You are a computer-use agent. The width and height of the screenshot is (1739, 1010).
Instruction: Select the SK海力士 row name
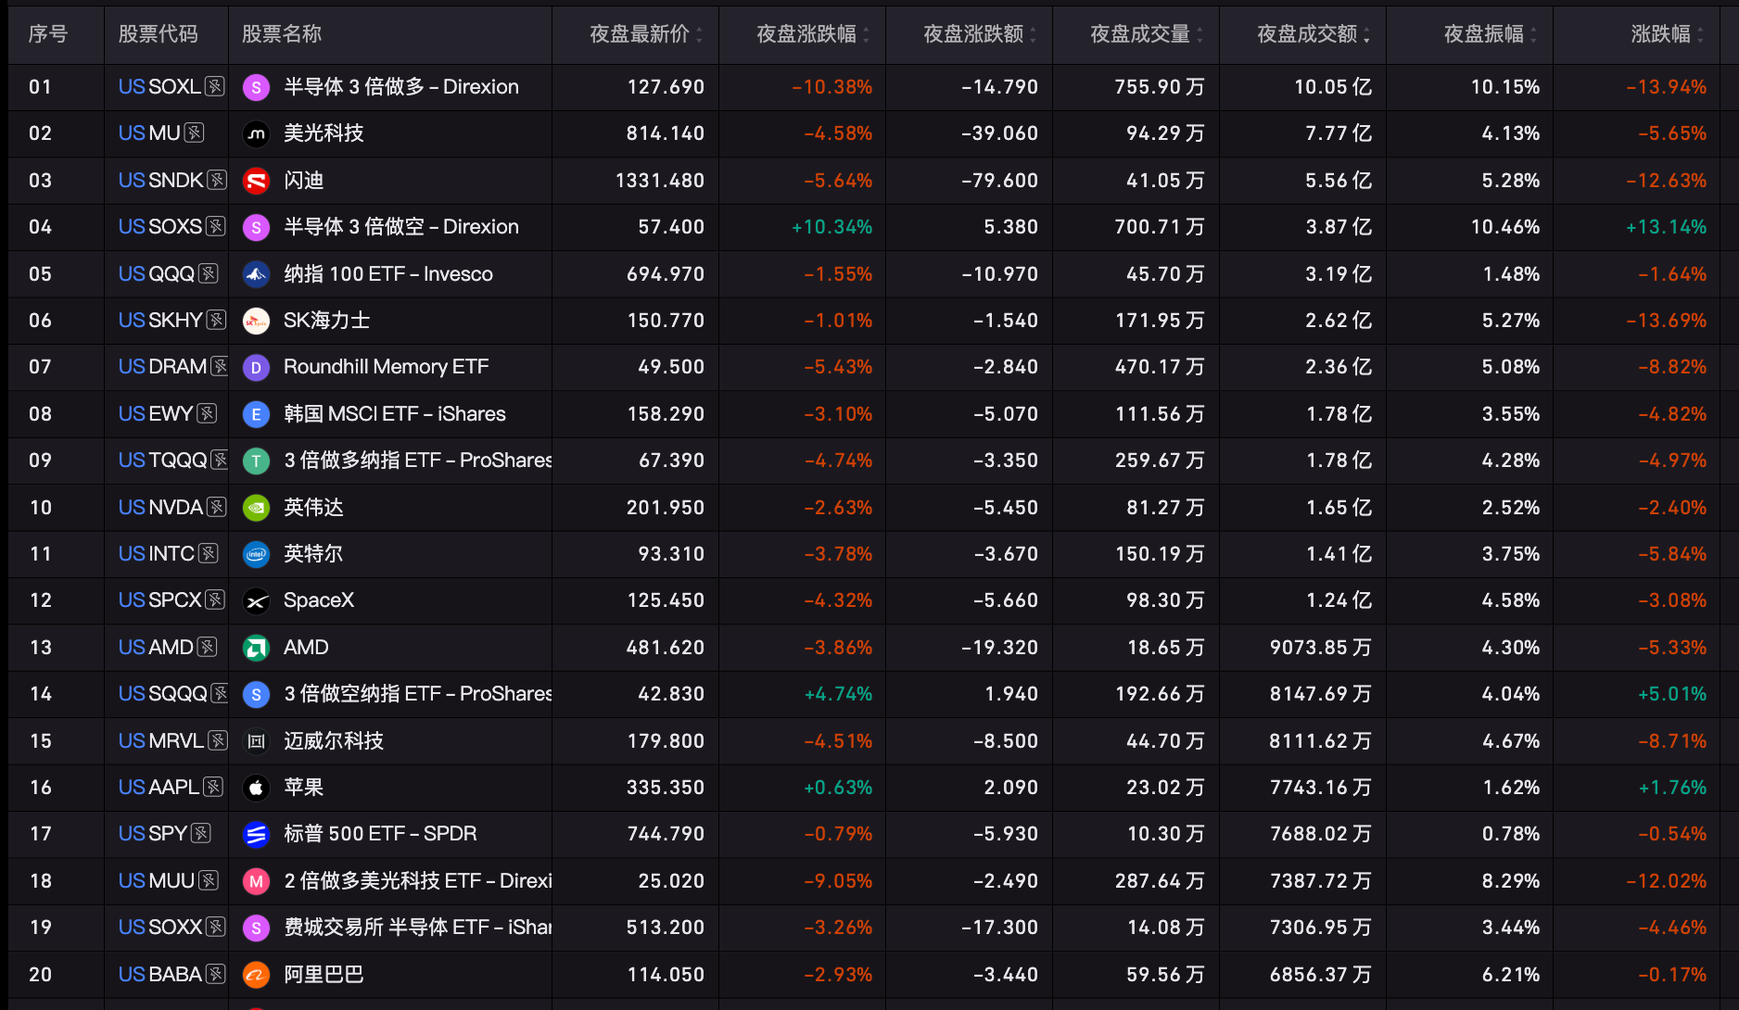point(326,321)
